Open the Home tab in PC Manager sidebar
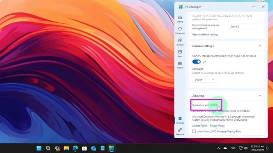Viewport: 273px width, 153px height. pos(180,19)
